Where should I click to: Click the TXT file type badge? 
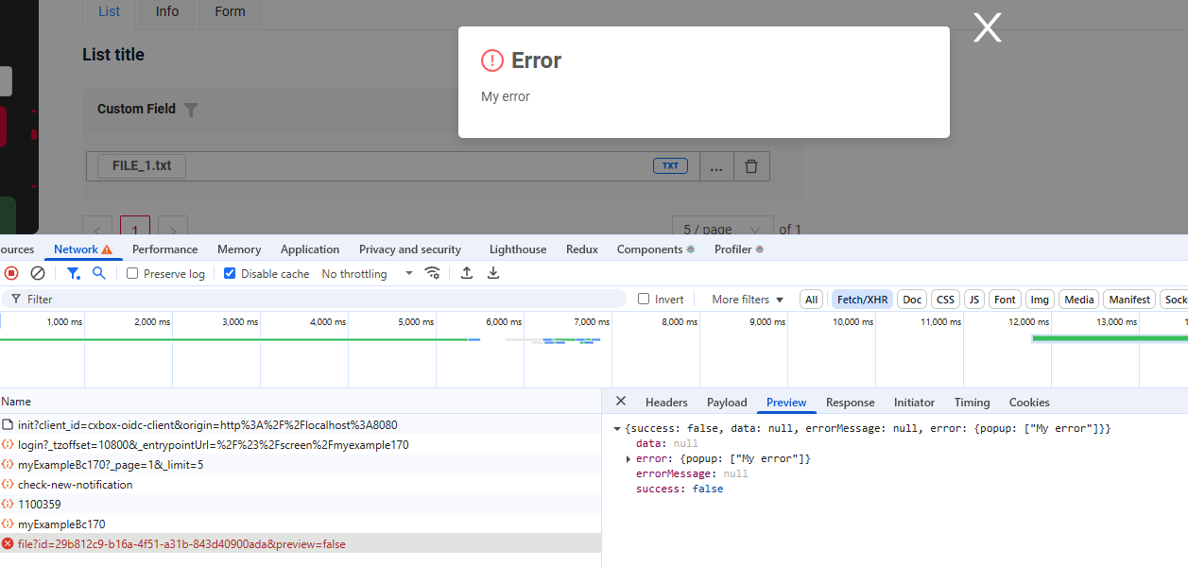point(670,166)
